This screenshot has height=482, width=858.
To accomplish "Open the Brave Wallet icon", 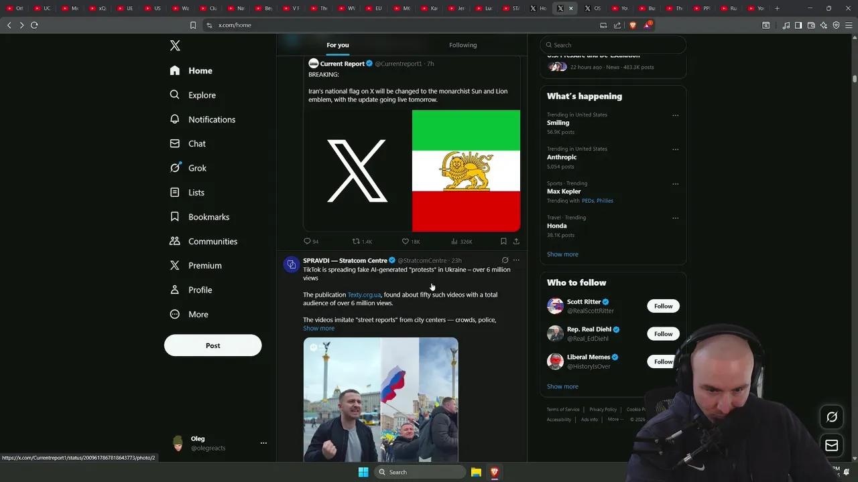I will 811,25.
